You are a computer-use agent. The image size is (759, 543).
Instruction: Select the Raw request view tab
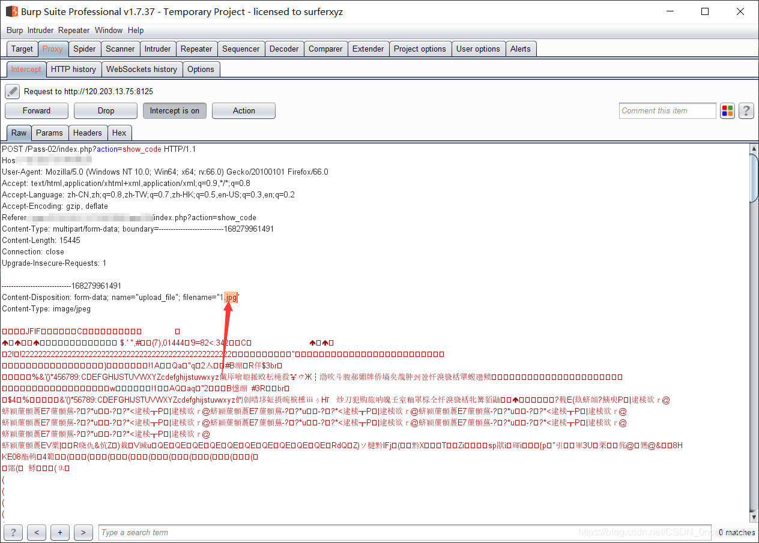[x=19, y=133]
